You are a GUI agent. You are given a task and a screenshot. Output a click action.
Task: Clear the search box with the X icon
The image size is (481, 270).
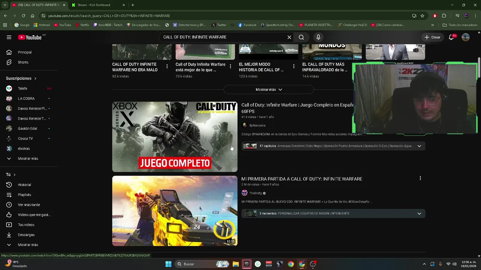click(289, 37)
